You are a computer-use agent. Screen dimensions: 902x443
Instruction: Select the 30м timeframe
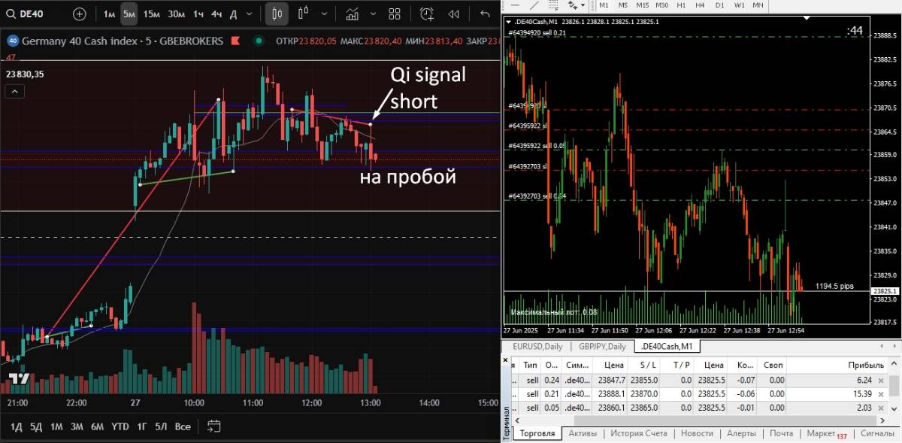click(x=176, y=14)
